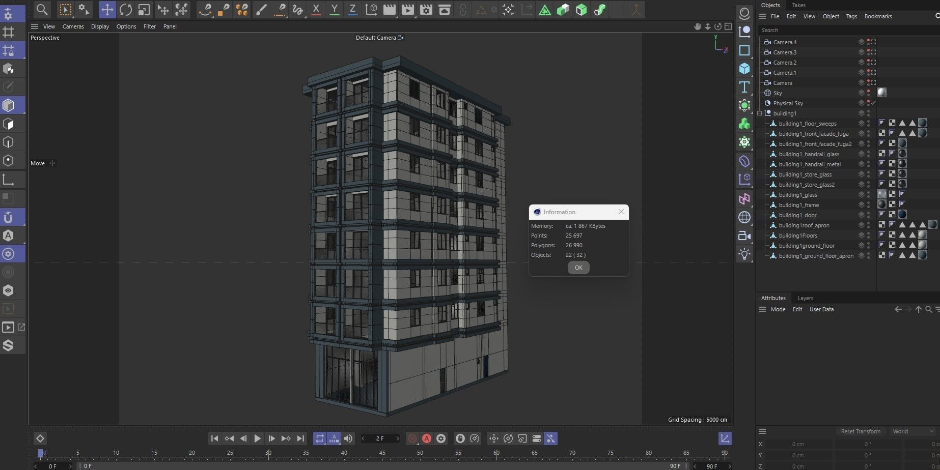This screenshot has width=940, height=470.
Task: Open the Tags menu in Object Manager
Action: click(x=851, y=16)
